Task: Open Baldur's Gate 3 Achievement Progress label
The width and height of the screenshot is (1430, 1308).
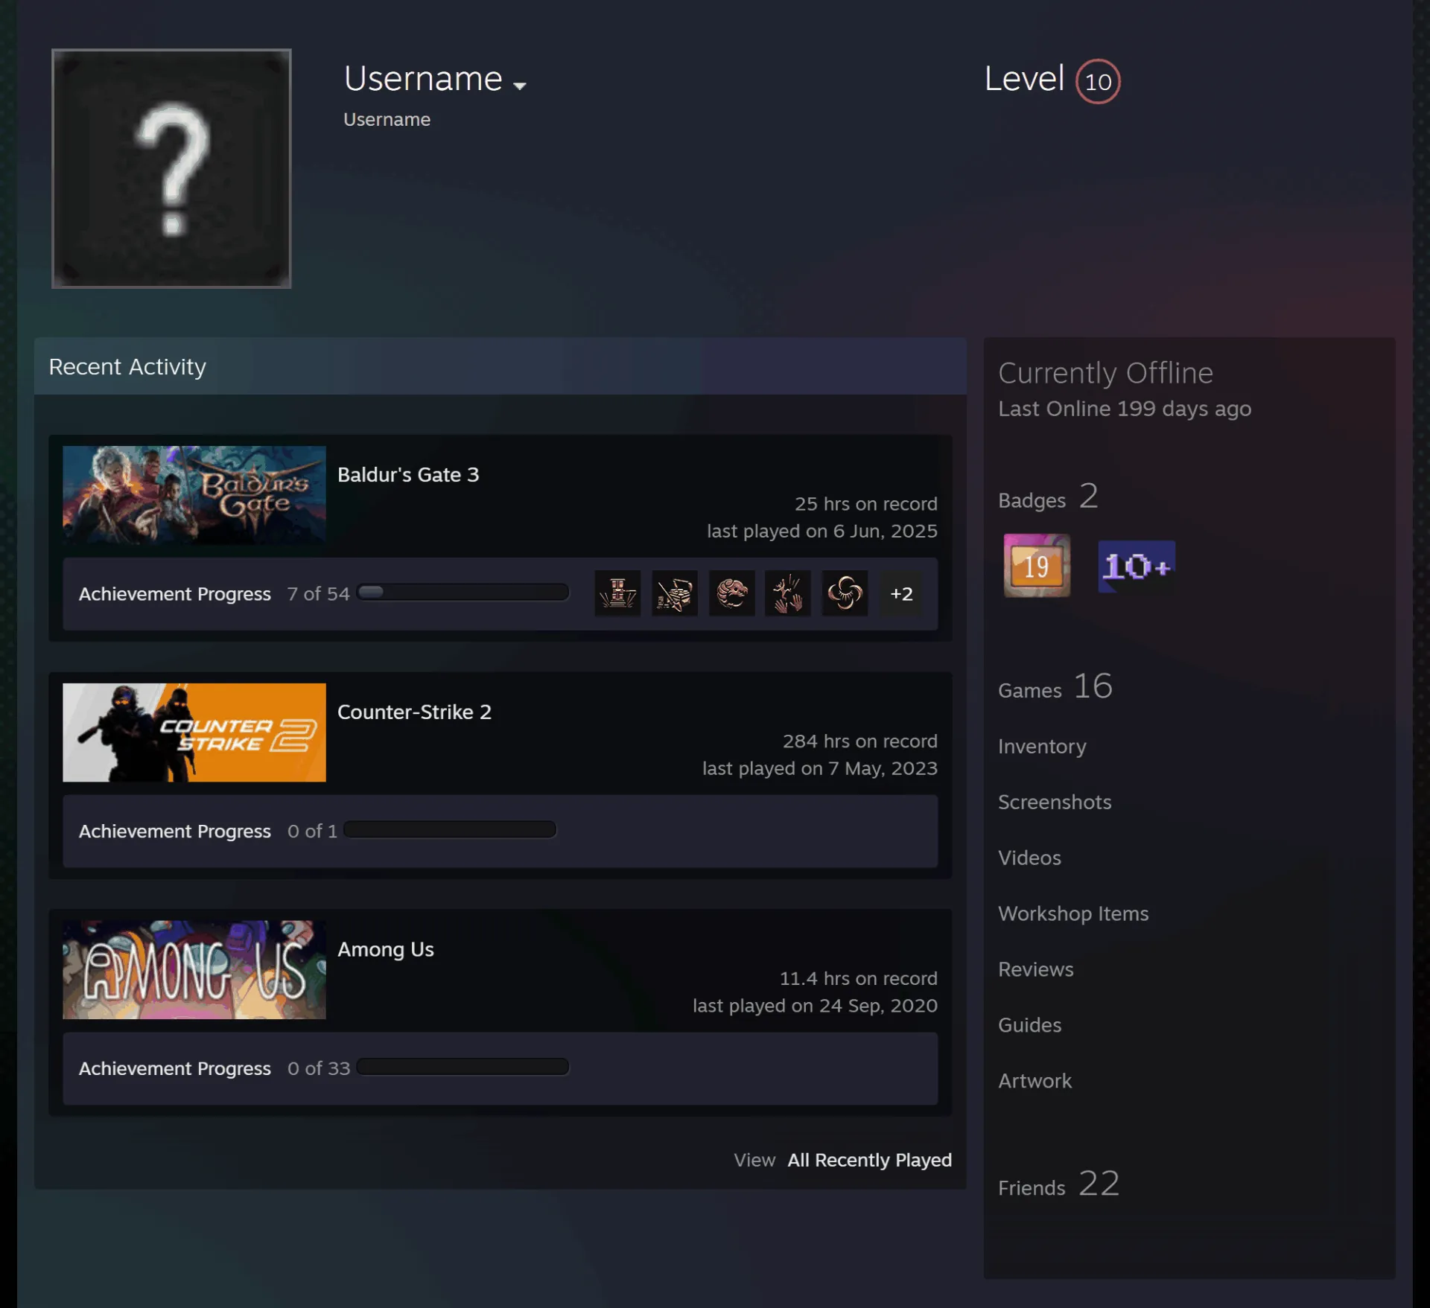Action: point(175,594)
